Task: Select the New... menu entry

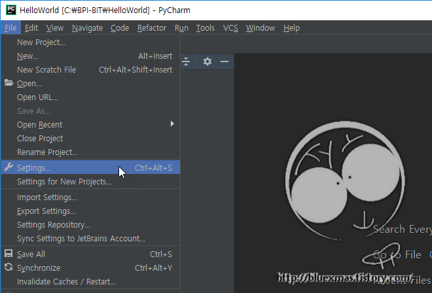Action: pos(90,56)
